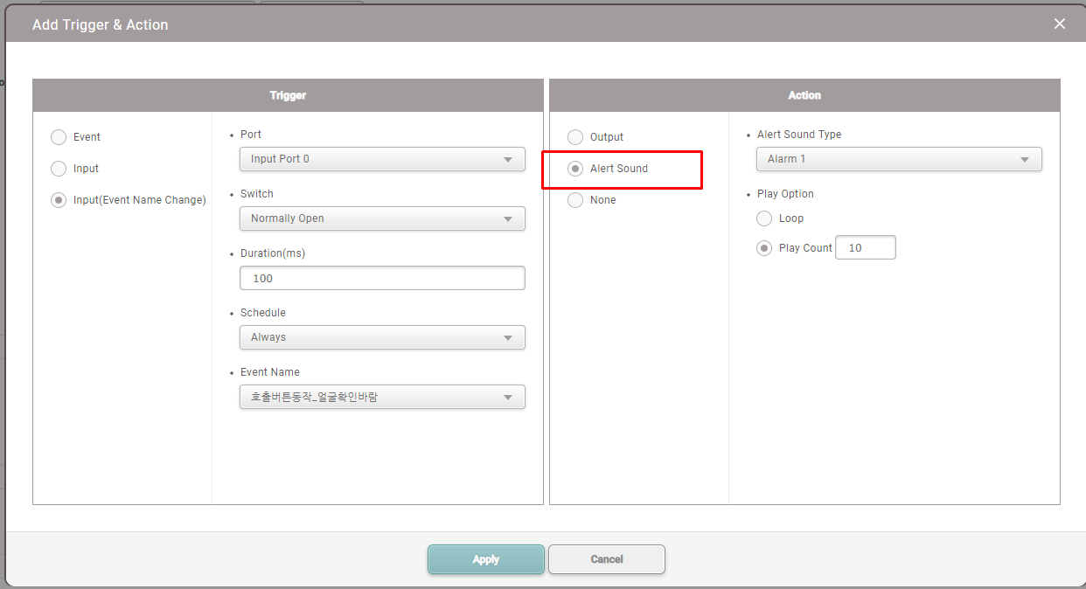Choose None as the action
Image resolution: width=1086 pixels, height=589 pixels.
pyautogui.click(x=575, y=200)
